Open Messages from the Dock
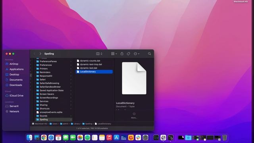 pyautogui.click(x=65, y=138)
